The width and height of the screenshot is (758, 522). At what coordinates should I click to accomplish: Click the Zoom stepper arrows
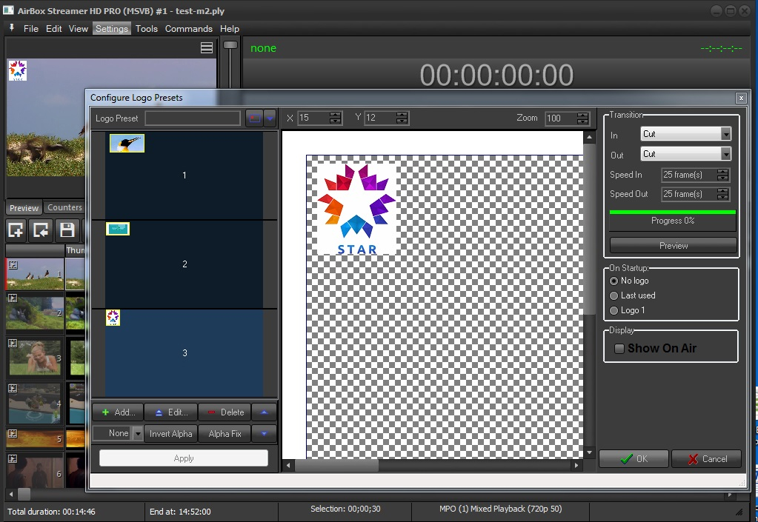point(582,118)
